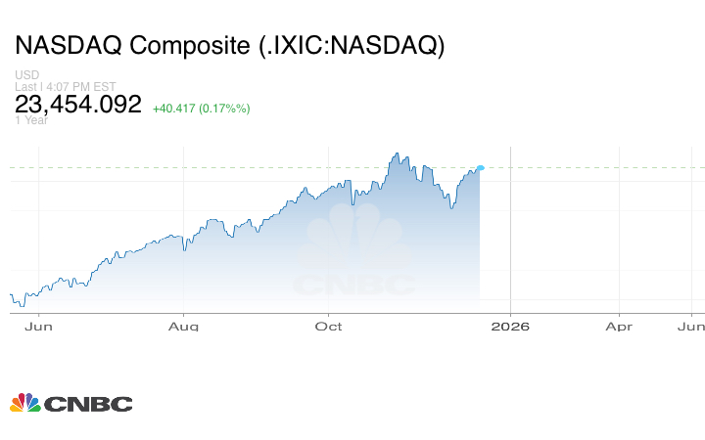Viewport: 705px width, 440px height.
Task: Click the Aug label on the time axis
Action: click(x=184, y=327)
